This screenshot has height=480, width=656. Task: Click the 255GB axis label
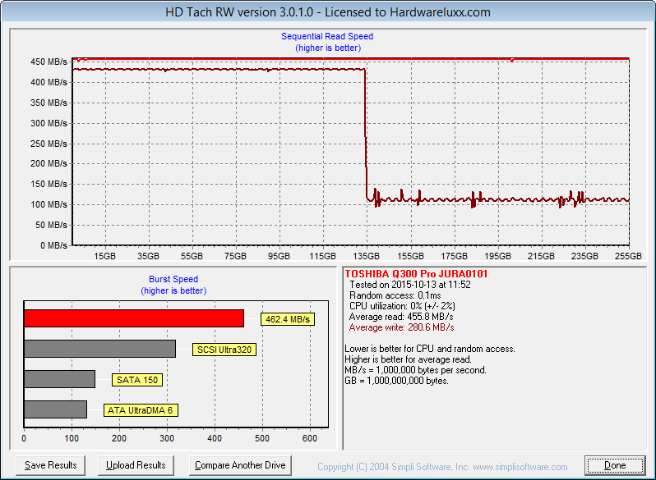click(628, 256)
